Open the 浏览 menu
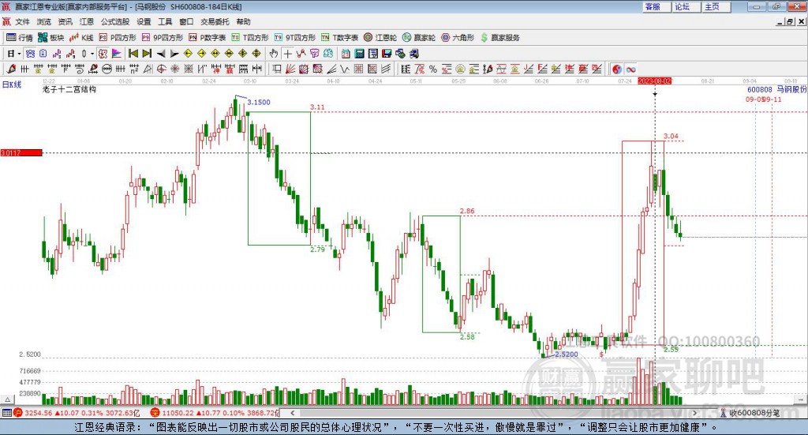Image resolution: width=808 pixels, height=435 pixels. [44, 21]
